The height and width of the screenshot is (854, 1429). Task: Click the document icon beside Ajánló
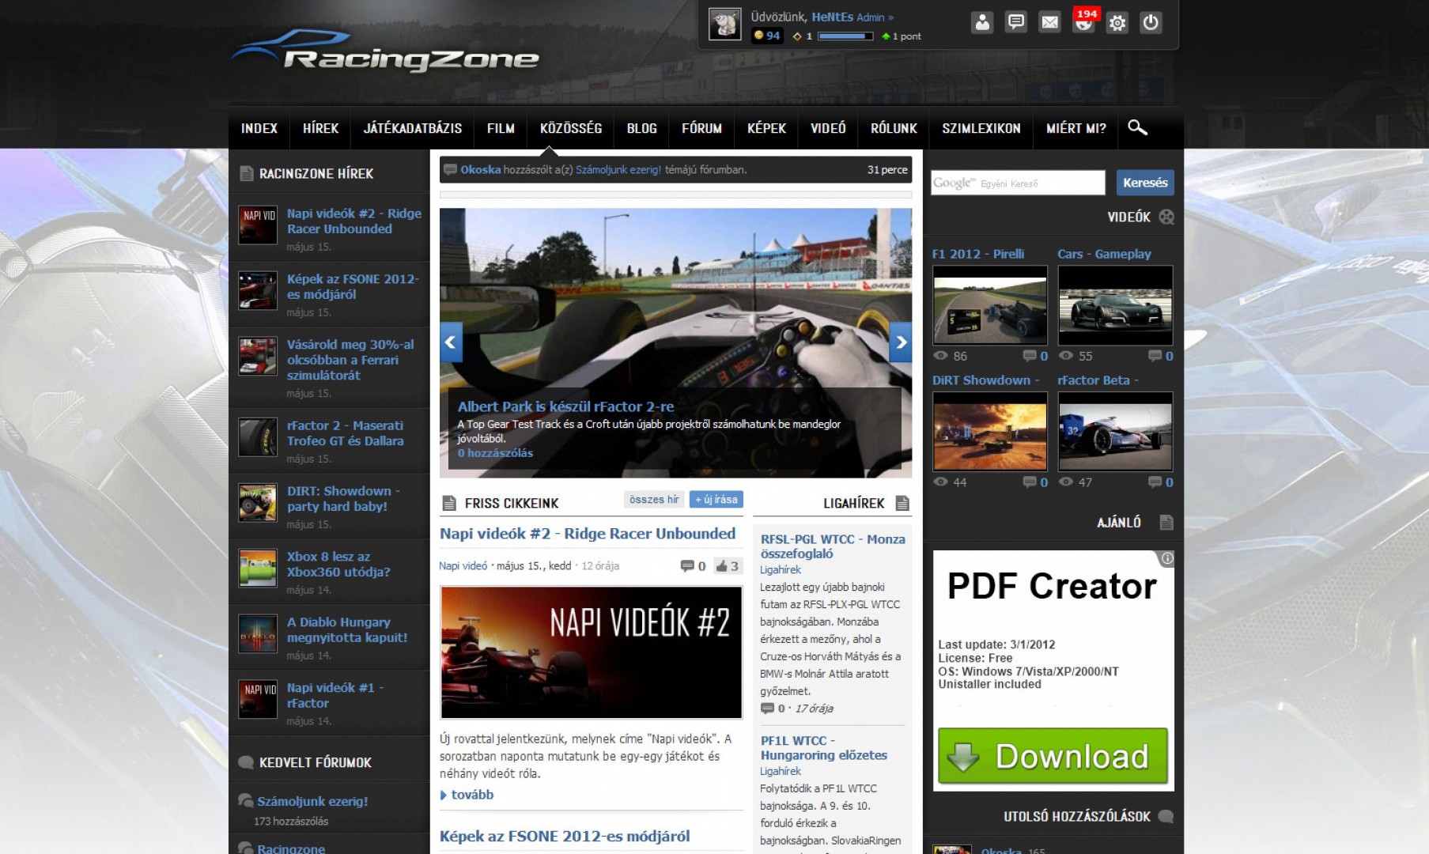(x=1166, y=522)
